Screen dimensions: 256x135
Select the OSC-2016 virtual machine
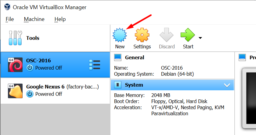[55, 64]
